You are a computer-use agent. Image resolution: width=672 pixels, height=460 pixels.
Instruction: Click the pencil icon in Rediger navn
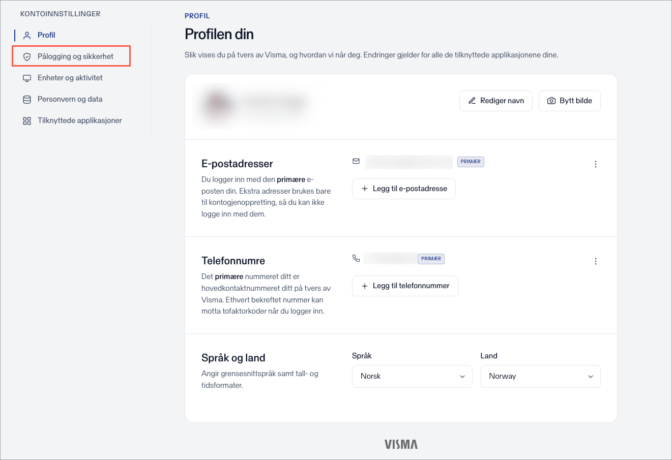(x=472, y=101)
